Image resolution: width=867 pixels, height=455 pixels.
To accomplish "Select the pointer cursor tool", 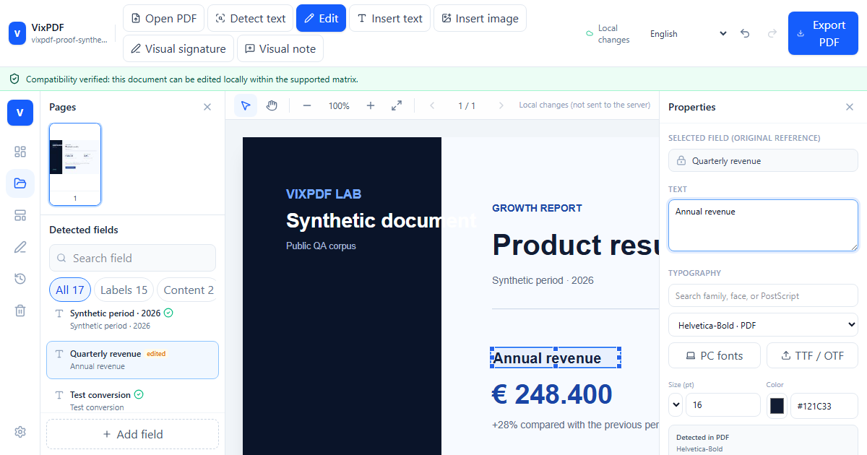I will [246, 105].
